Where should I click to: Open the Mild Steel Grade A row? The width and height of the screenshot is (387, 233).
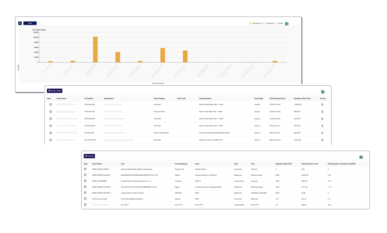point(51,140)
